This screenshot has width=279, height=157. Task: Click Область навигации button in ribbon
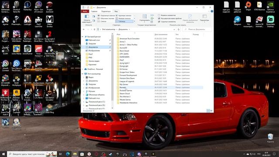click(87, 19)
